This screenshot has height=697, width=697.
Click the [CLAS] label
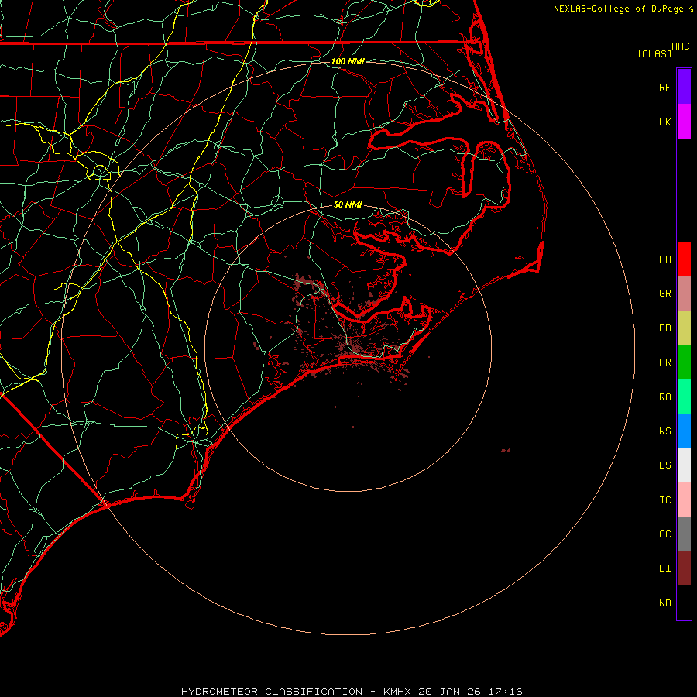(x=654, y=53)
